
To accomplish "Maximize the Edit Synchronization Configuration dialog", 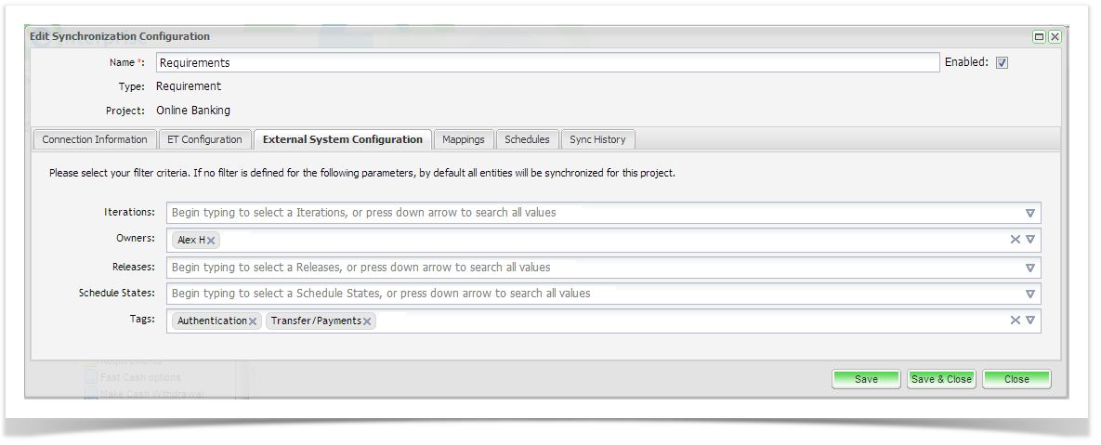I will pyautogui.click(x=1040, y=37).
